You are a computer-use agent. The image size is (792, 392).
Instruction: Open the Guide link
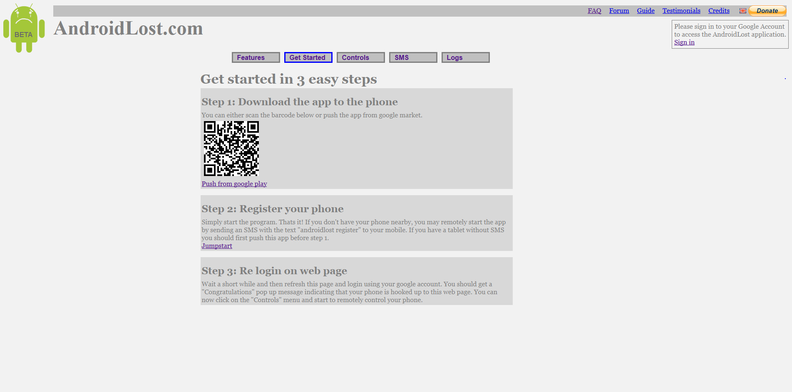point(645,11)
